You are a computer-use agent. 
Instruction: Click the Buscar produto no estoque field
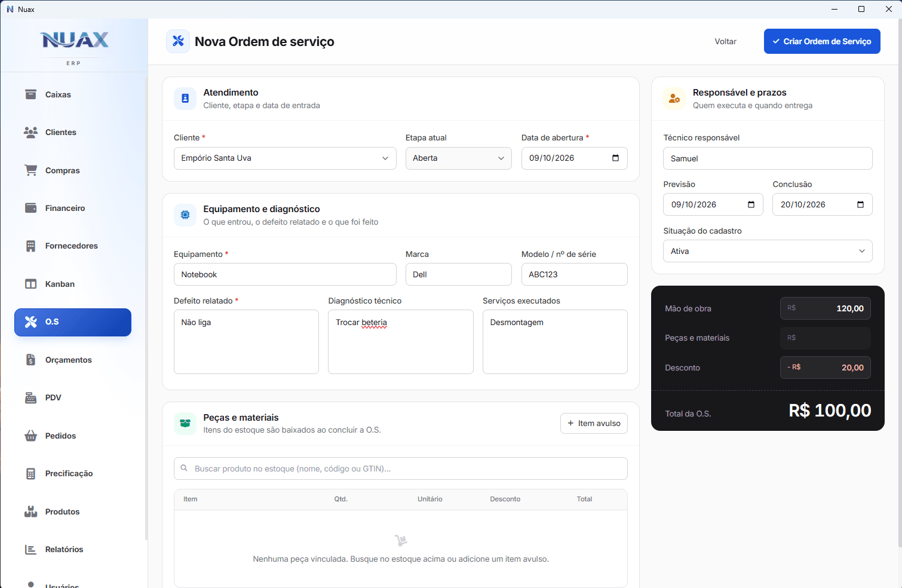click(401, 468)
